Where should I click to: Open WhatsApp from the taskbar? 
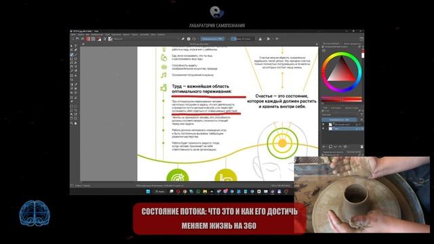pos(198,191)
